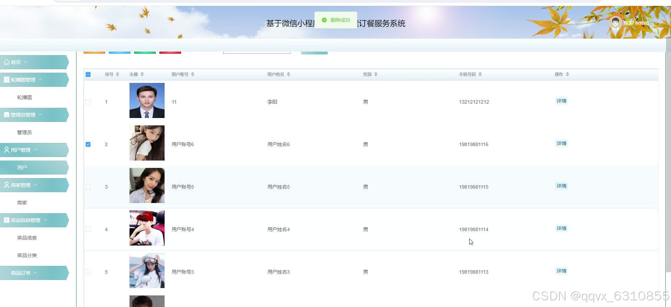Check the box for row 李阳

coord(88,102)
